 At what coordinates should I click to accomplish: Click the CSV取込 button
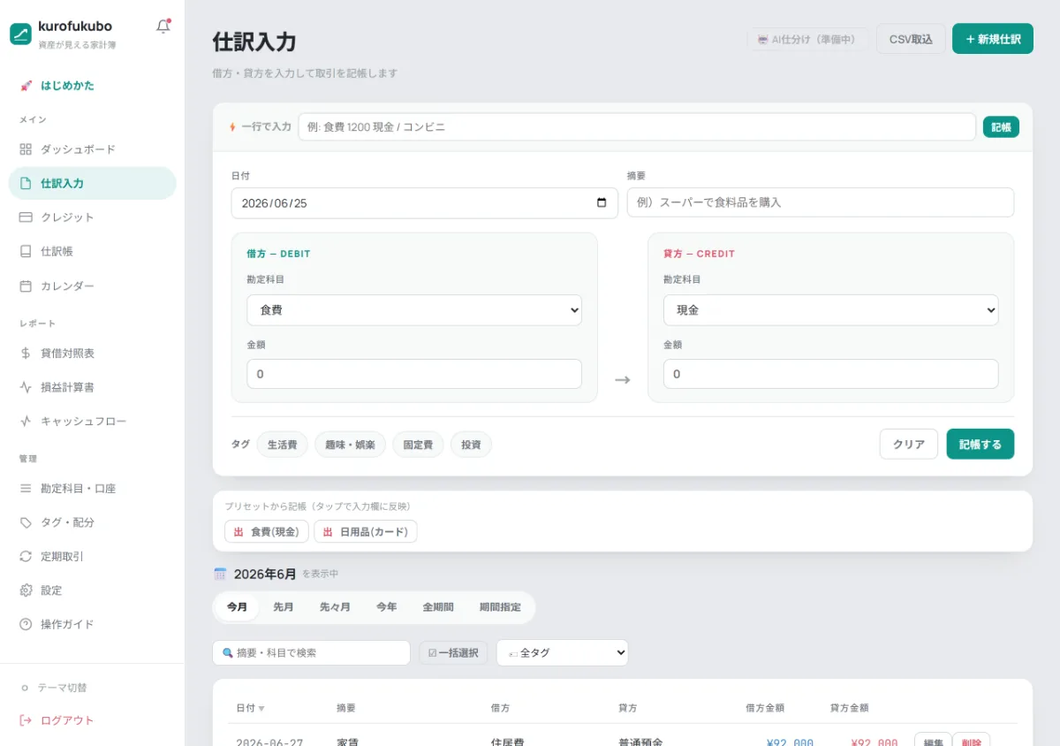pos(911,39)
